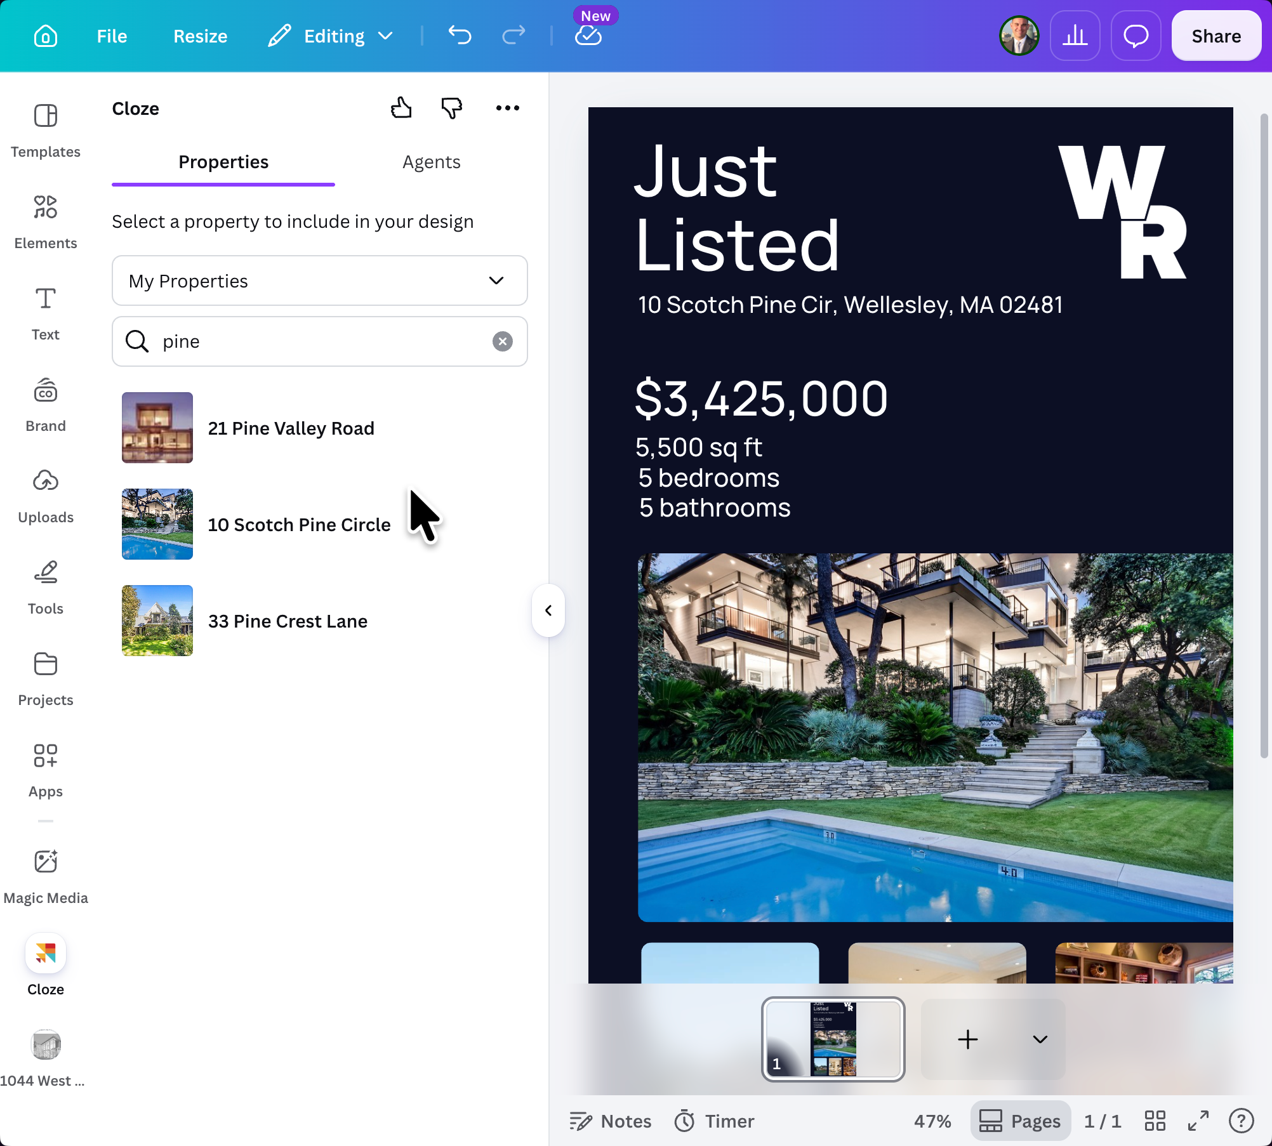Select 33 Pine Crest Lane thumbnail

(x=157, y=621)
